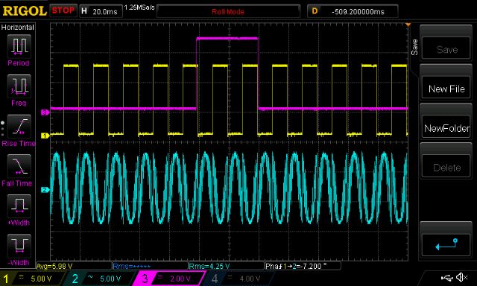This screenshot has width=477, height=286.
Task: Select the -Width measurement icon
Action: (x=19, y=246)
